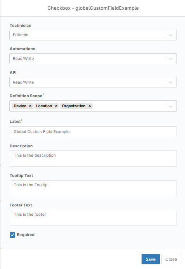This screenshot has width=185, height=269.
Task: Click the 'Read/Write' value under Automations
Action: [23, 58]
